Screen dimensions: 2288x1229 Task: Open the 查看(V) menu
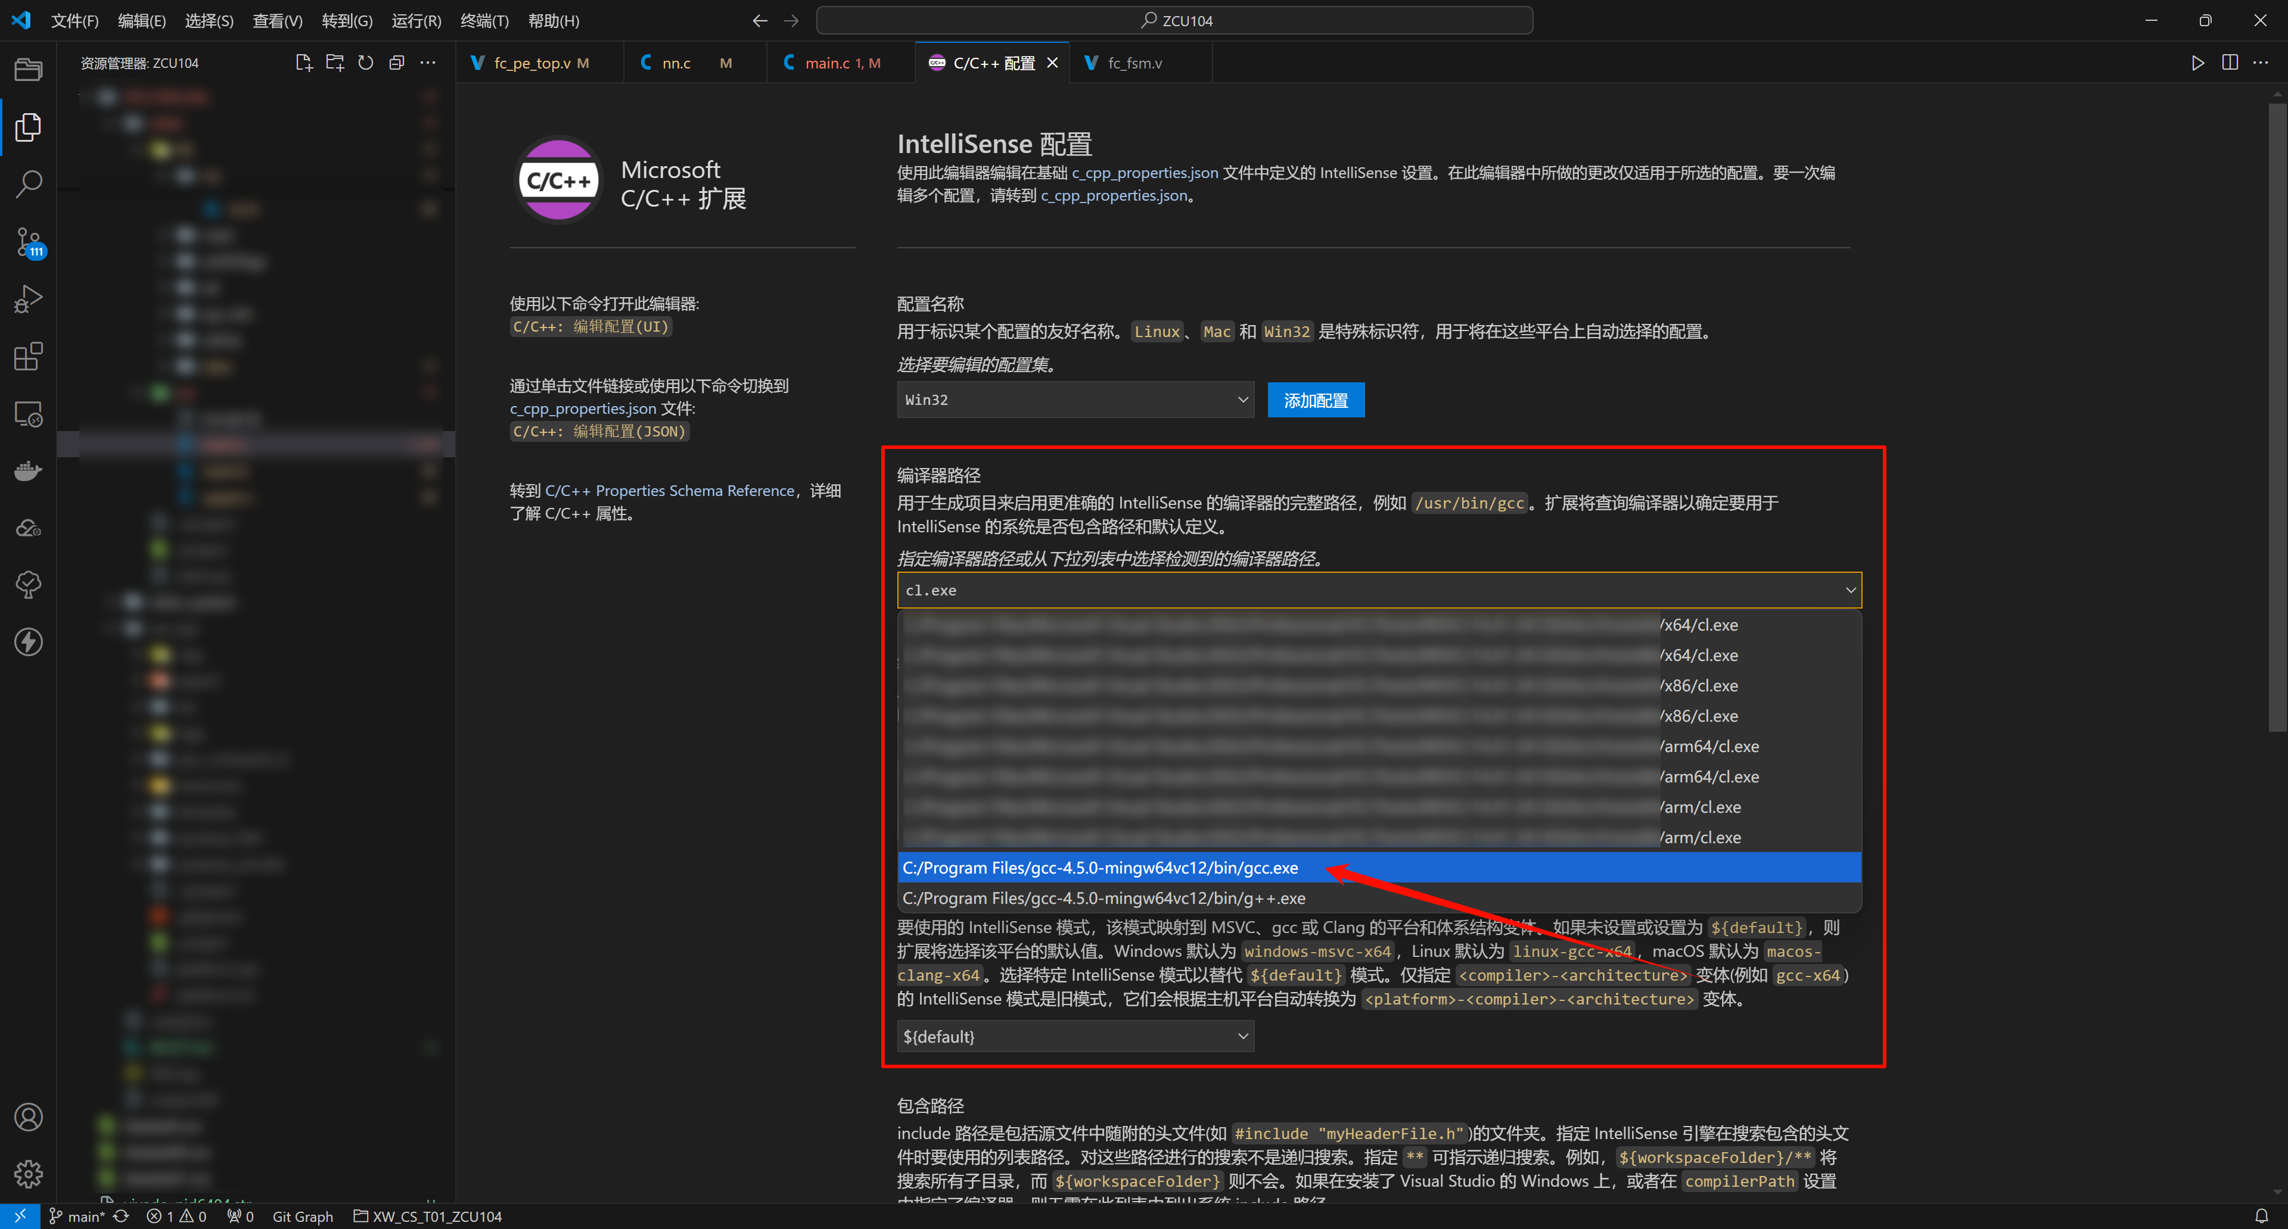tap(278, 20)
